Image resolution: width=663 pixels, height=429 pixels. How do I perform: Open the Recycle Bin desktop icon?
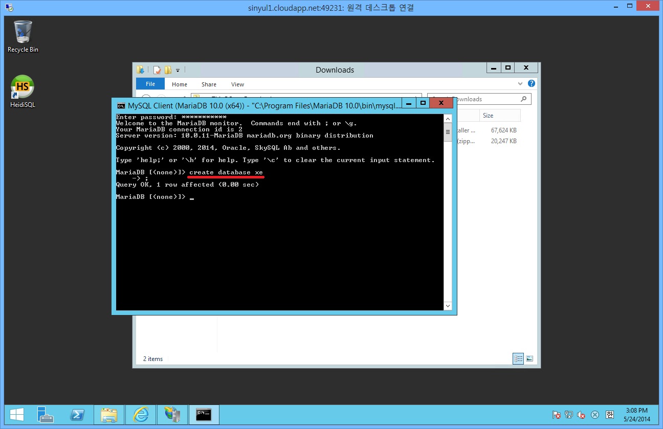tap(23, 36)
